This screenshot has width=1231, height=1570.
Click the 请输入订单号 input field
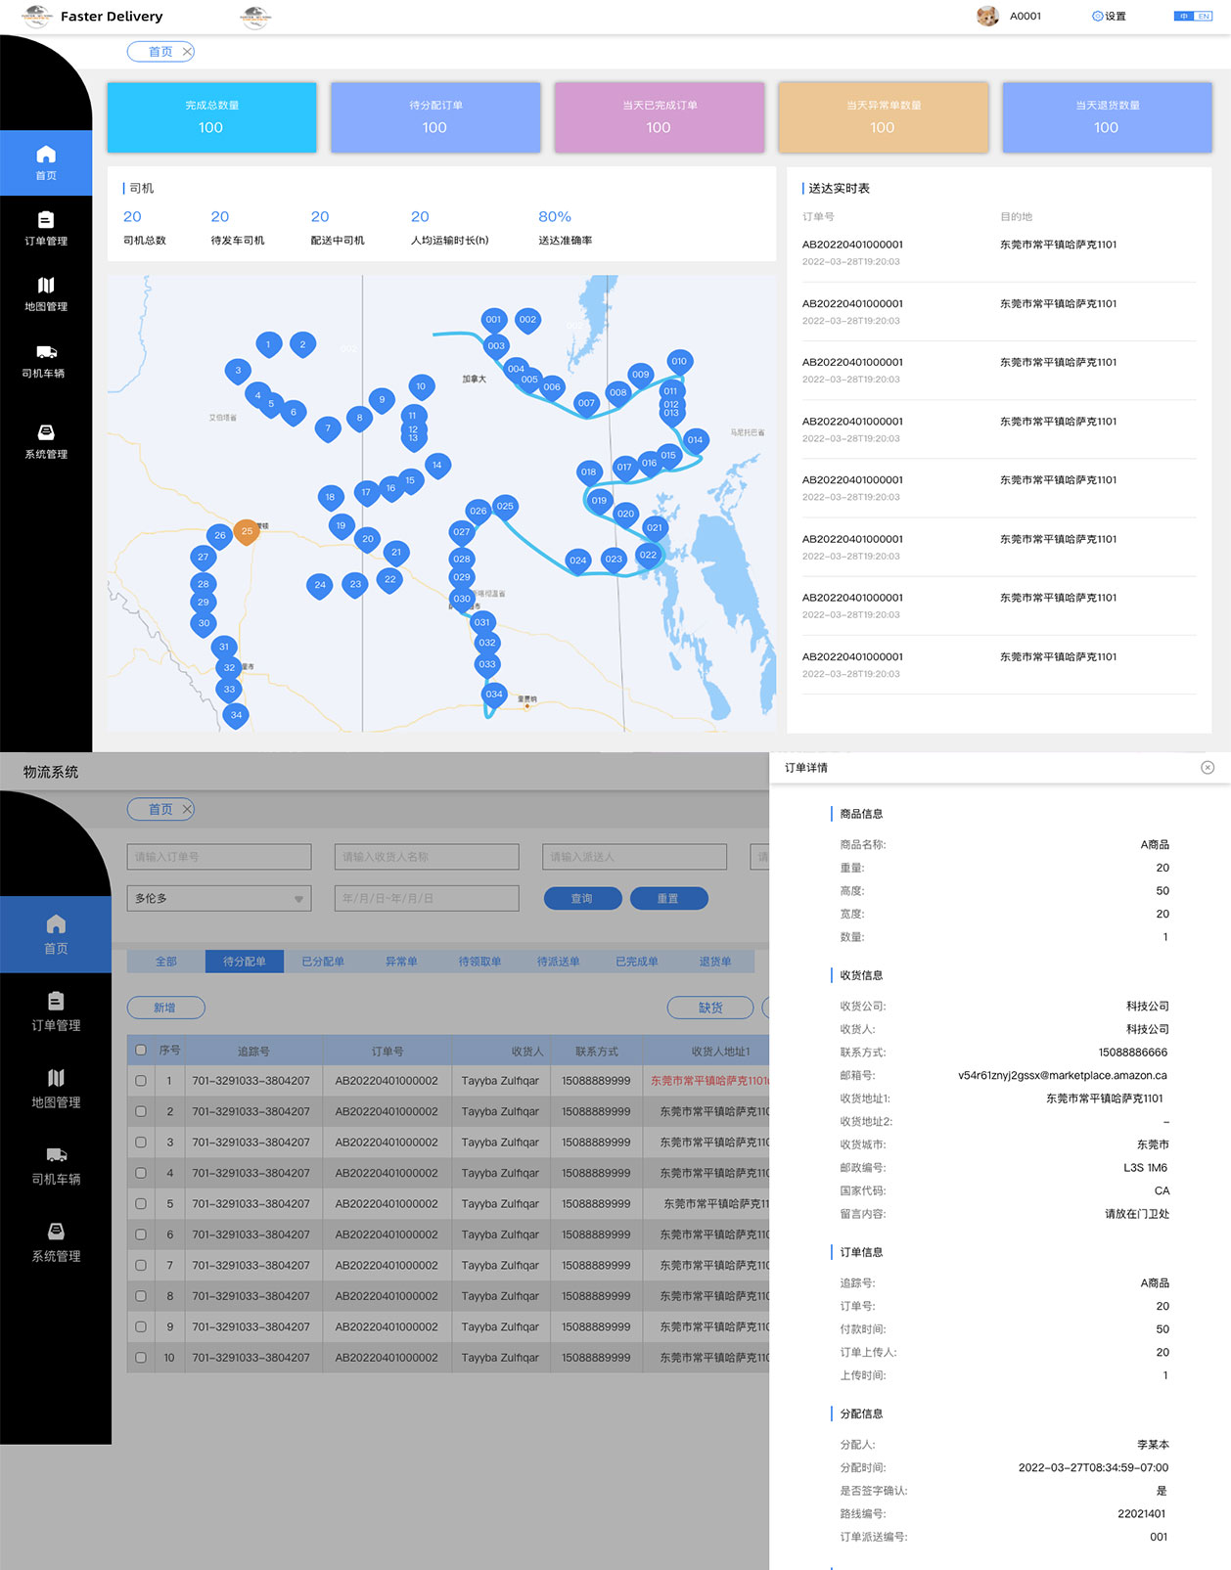(x=219, y=857)
